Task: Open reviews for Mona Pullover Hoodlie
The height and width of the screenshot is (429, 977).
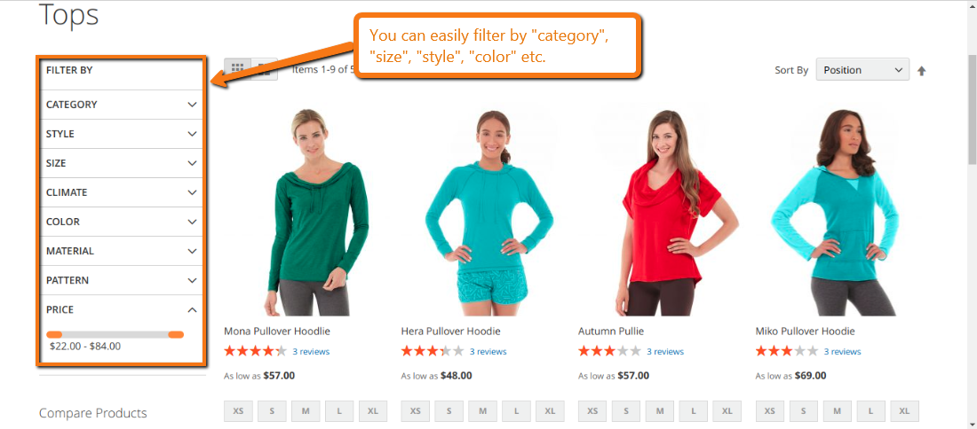Action: 311,351
